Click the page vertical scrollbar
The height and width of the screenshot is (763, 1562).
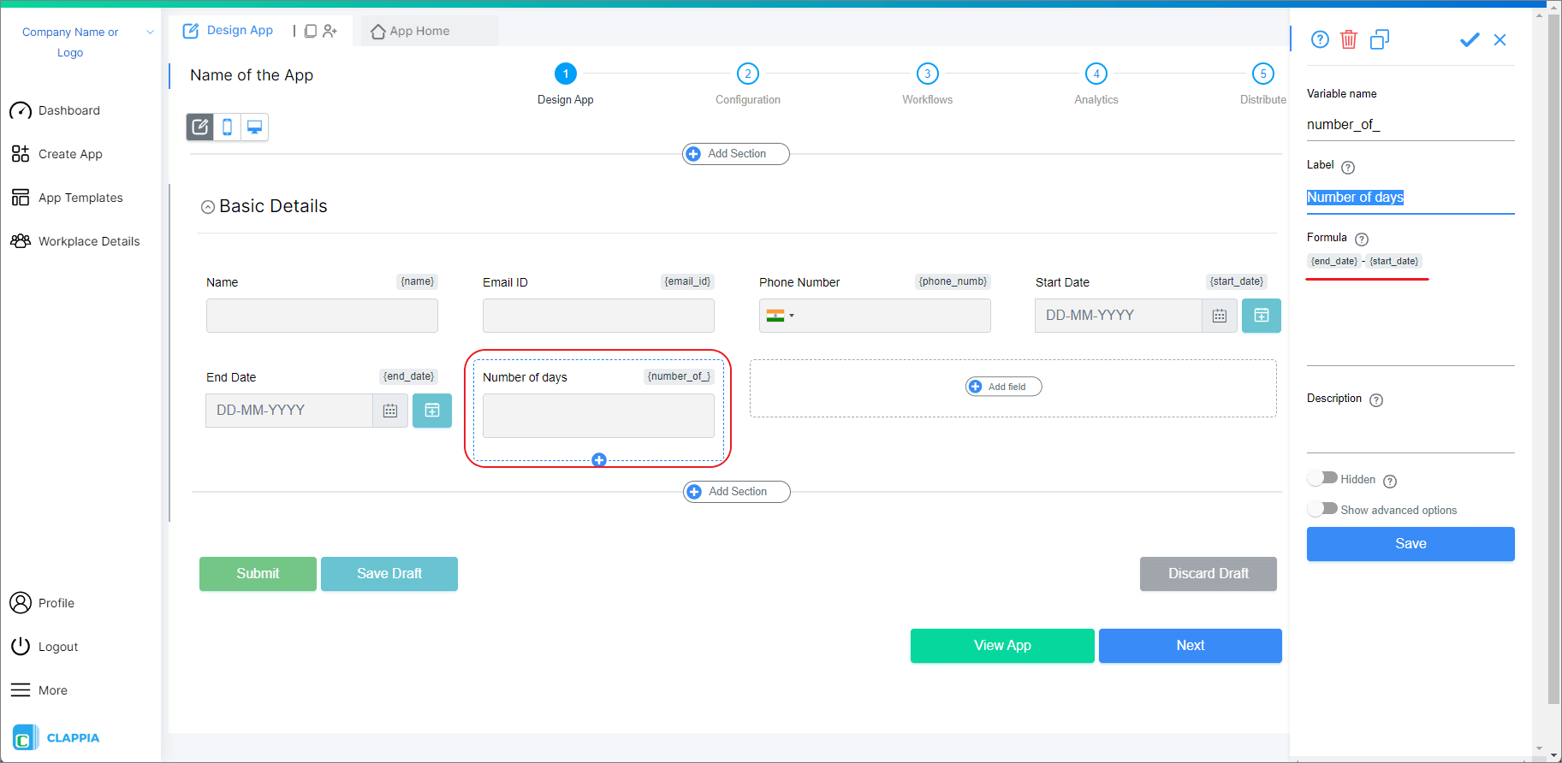[x=1554, y=359]
